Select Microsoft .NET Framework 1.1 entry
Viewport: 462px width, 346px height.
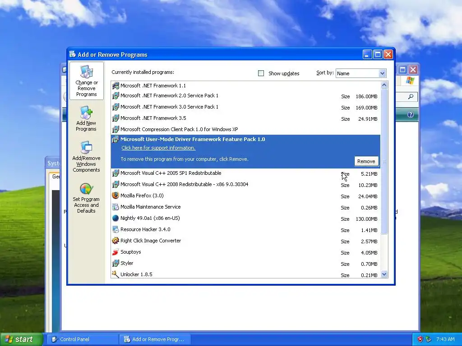coord(246,86)
